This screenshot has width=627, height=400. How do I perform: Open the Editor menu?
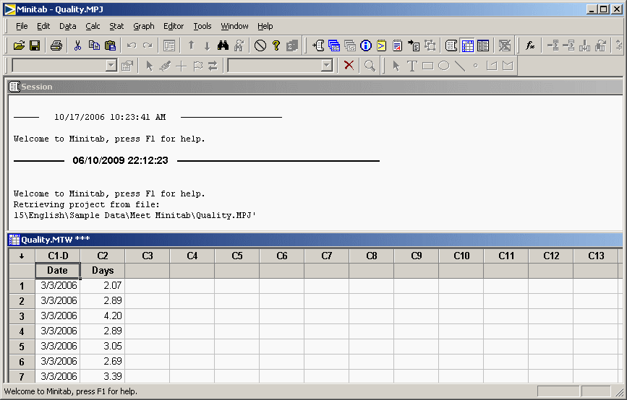coord(173,26)
